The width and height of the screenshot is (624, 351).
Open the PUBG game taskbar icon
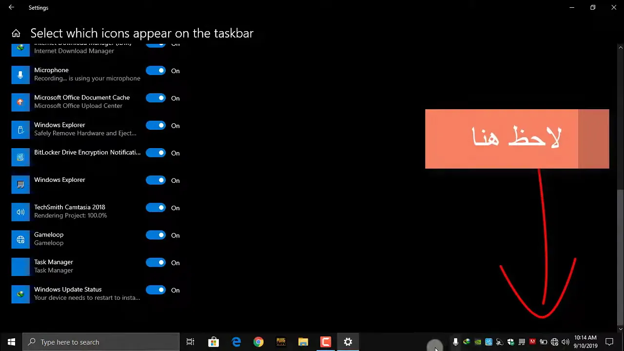click(x=281, y=342)
